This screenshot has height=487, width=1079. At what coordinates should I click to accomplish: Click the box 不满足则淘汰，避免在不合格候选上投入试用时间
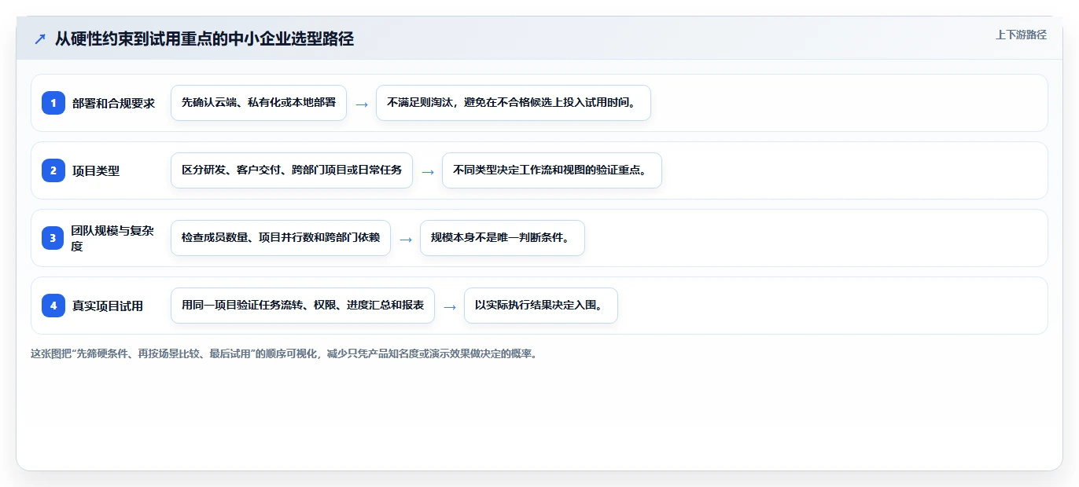[514, 103]
